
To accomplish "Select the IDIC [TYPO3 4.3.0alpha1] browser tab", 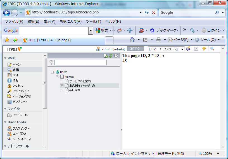I will pyautogui.click(x=63, y=40).
